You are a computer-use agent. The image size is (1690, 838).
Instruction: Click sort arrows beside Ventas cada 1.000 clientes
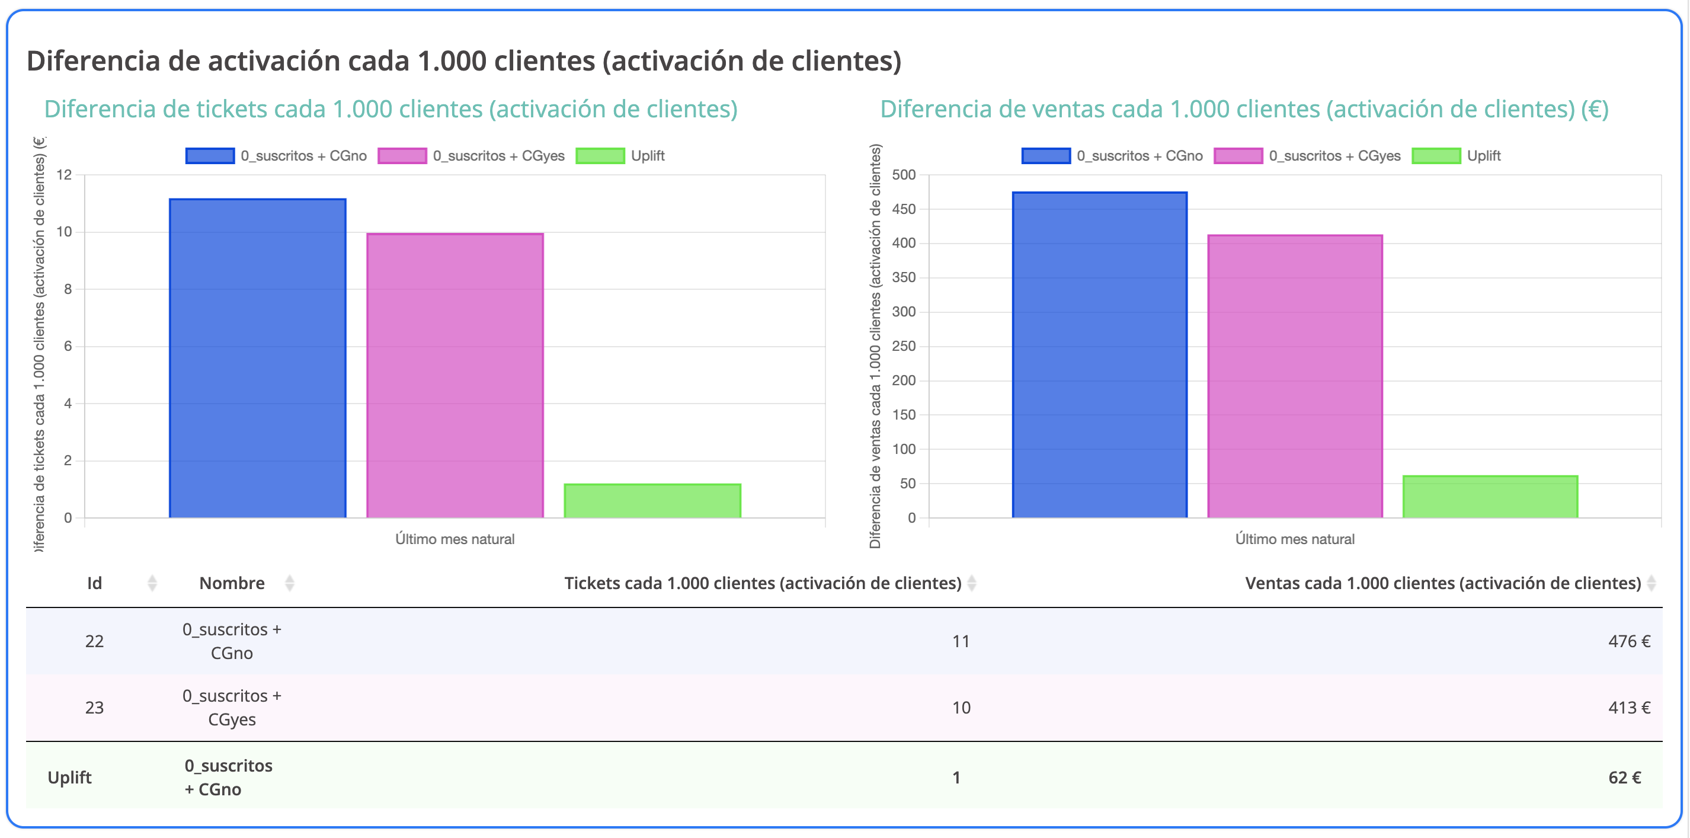[1651, 583]
